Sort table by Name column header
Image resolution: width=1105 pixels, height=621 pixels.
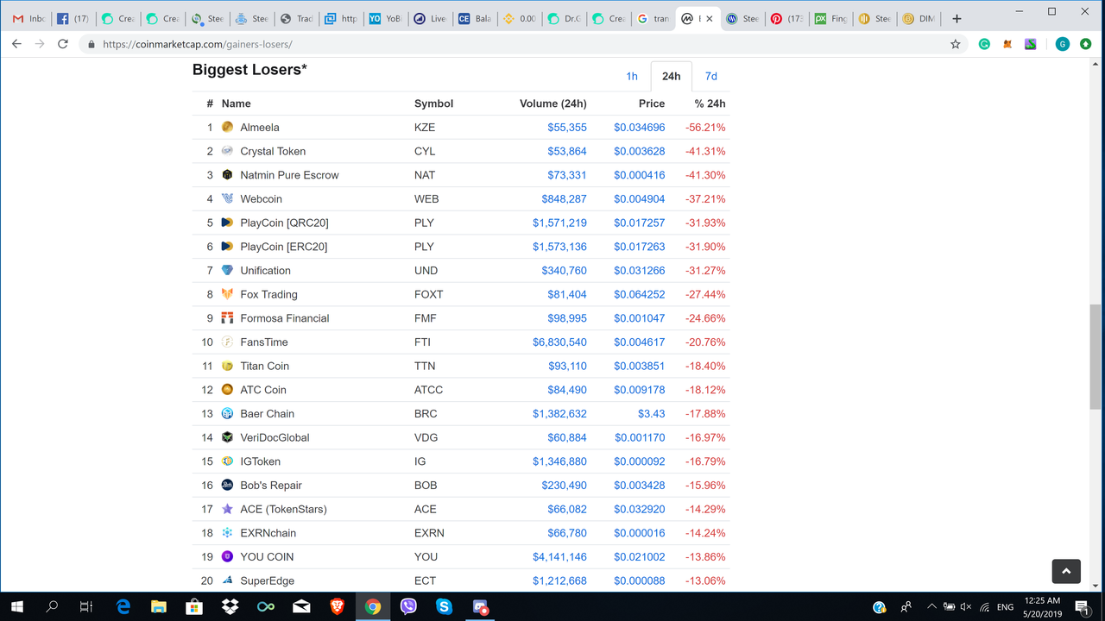237,103
